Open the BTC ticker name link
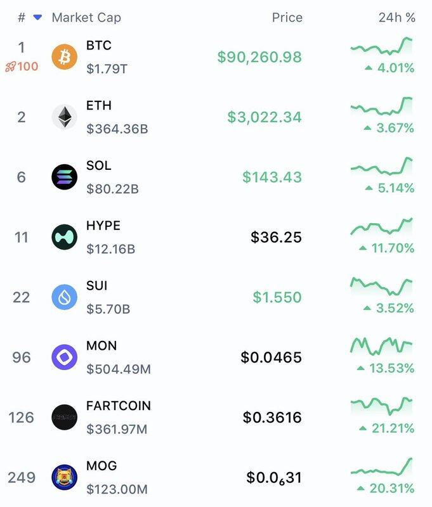This screenshot has height=507, width=432. tap(98, 46)
